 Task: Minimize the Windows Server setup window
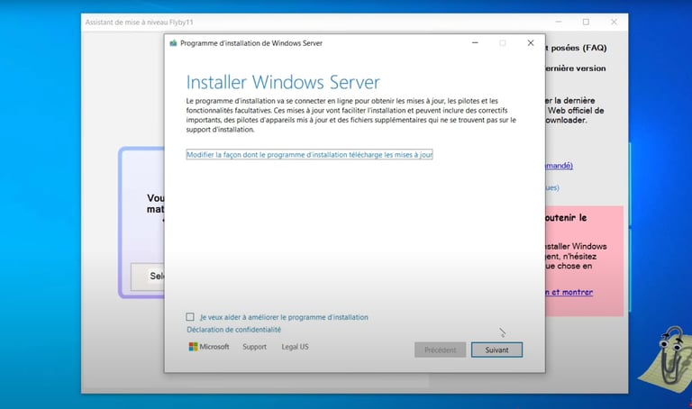tap(475, 43)
